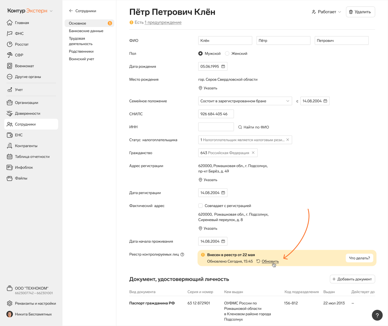Click the Удалить button
Image resolution: width=388 pixels, height=326 pixels.
360,12
